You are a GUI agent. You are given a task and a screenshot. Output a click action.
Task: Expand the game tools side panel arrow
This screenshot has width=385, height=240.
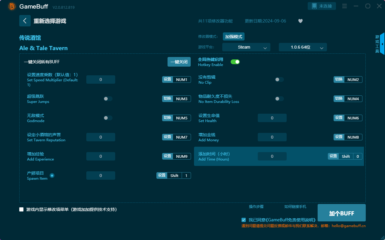click(382, 44)
